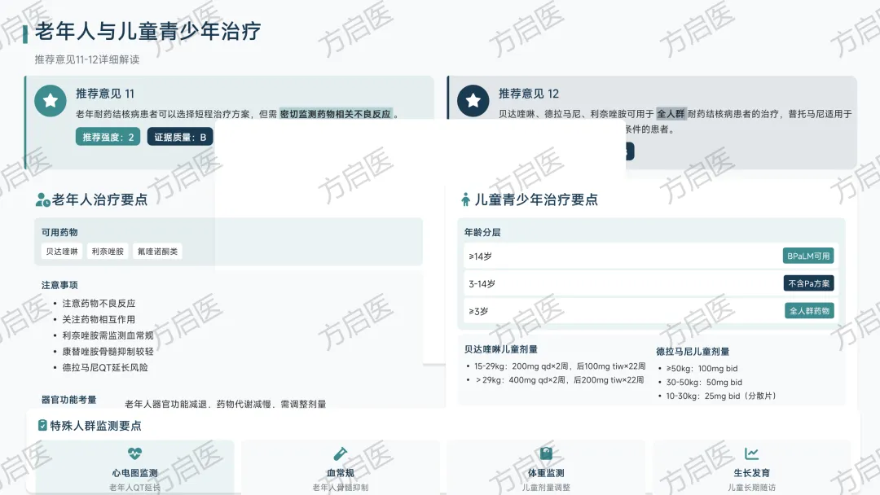Click the highlighted text 全人群
The width and height of the screenshot is (880, 495).
[x=671, y=114]
